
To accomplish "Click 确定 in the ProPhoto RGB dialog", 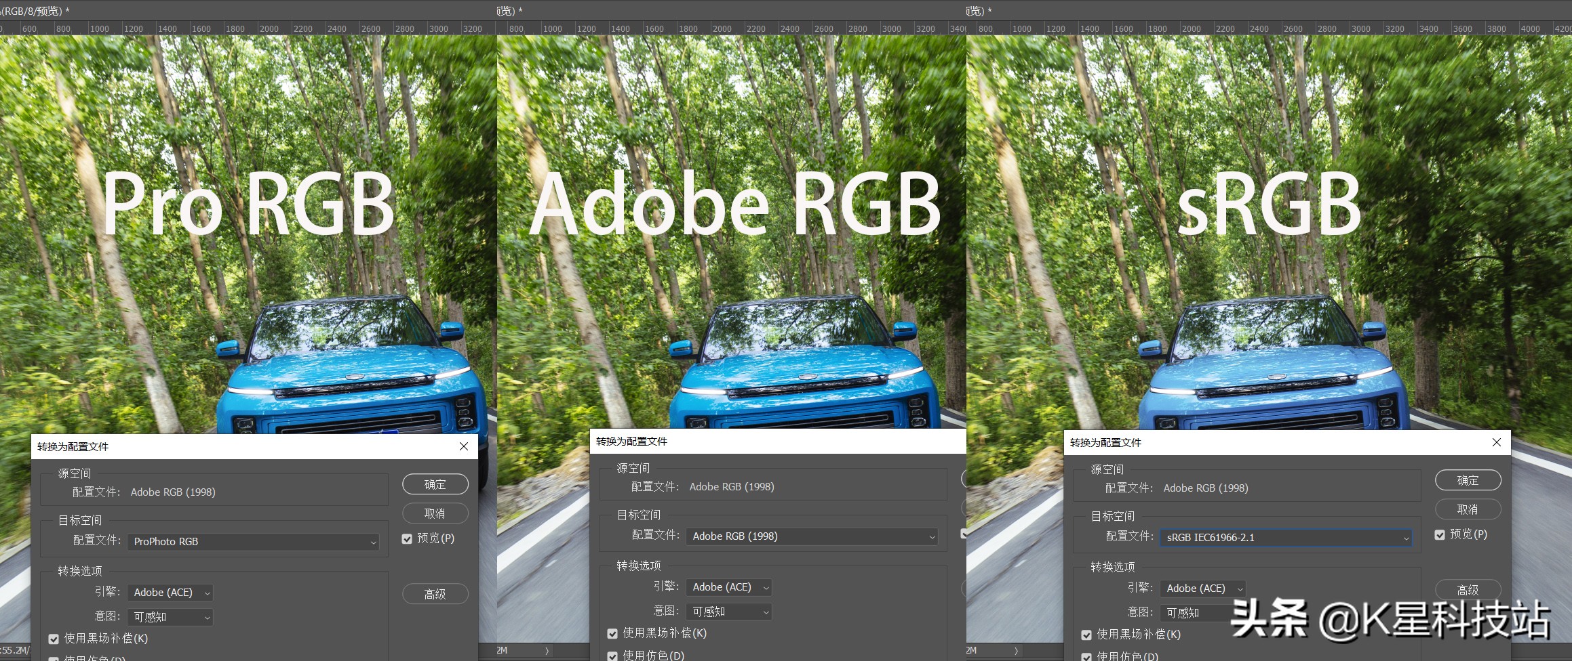I will (435, 484).
